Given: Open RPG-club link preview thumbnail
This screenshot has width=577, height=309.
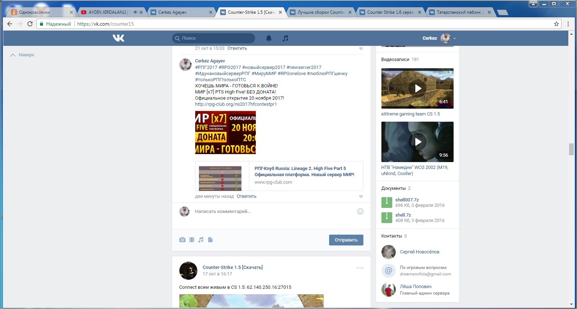Looking at the screenshot, I should click(x=220, y=178).
